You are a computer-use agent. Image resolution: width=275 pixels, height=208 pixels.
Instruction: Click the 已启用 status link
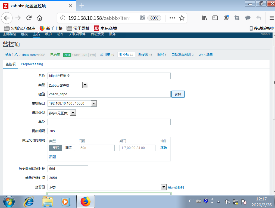[x=55, y=55]
